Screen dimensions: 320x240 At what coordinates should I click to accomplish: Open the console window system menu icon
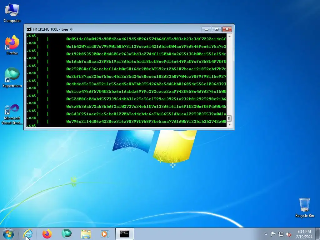click(29, 29)
